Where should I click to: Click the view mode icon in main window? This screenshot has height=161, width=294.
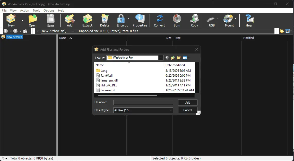click(288, 31)
